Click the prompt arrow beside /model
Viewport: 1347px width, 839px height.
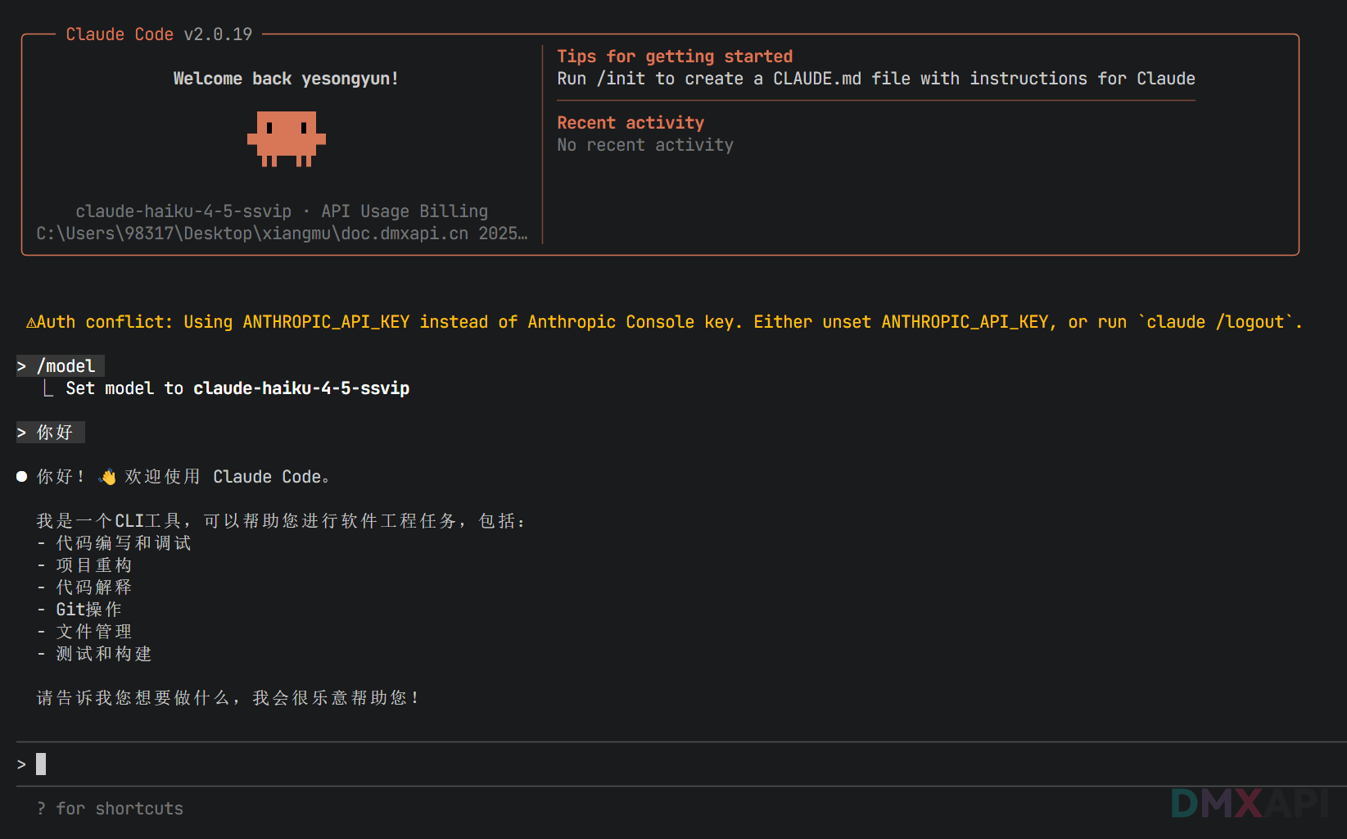(x=22, y=366)
